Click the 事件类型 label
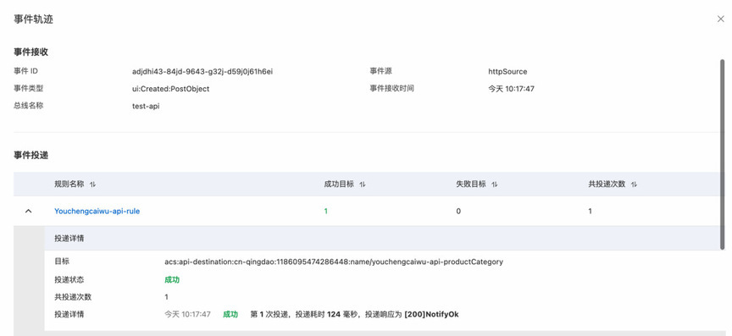The height and width of the screenshot is (336, 732). click(x=29, y=88)
